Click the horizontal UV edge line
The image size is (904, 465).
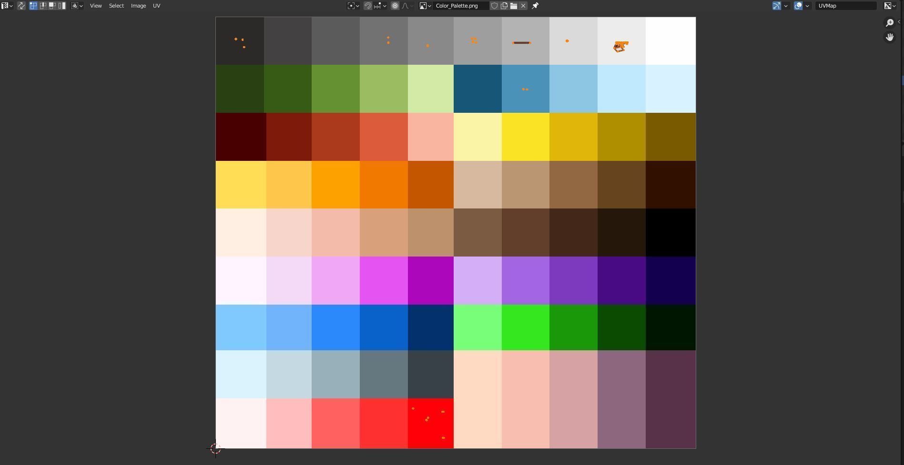[x=521, y=43]
